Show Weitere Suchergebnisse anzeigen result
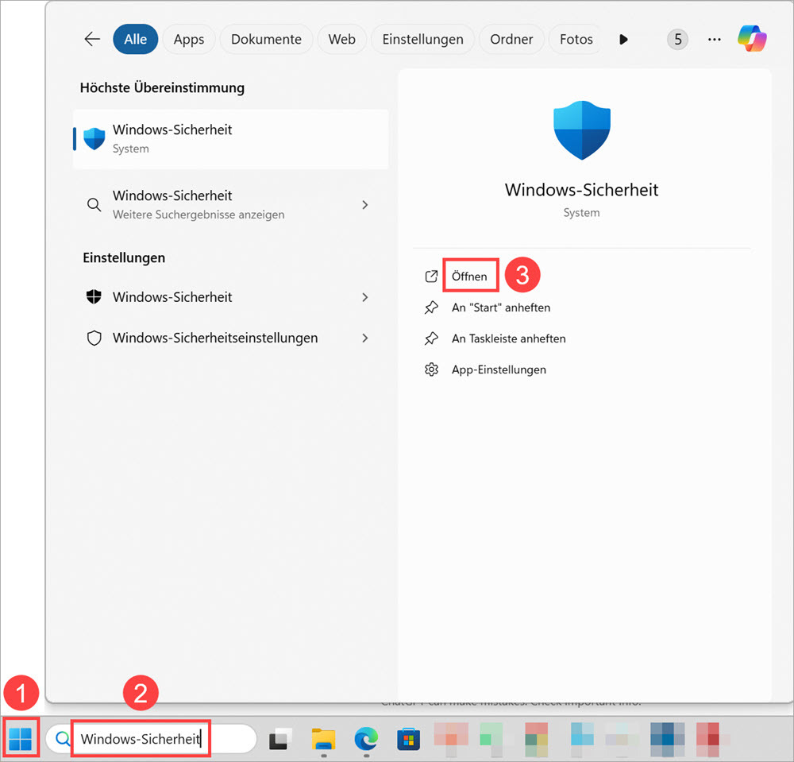 pyautogui.click(x=231, y=205)
